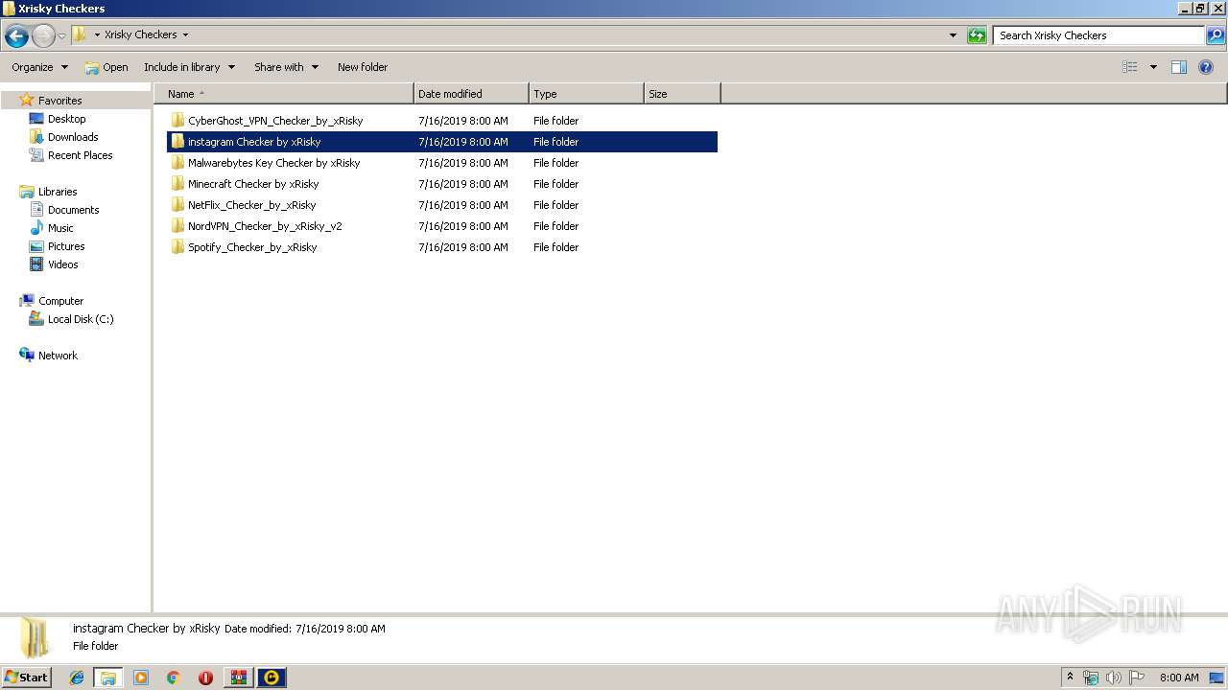The height and width of the screenshot is (690, 1228).
Task: Click the search magnifier icon
Action: click(1216, 35)
